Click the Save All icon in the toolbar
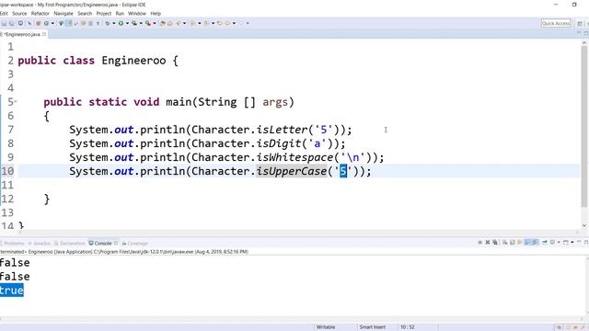 (x=12, y=23)
